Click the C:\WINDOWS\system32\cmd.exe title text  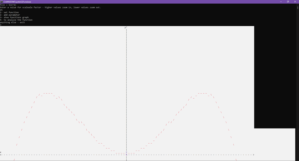[x=17, y=1]
